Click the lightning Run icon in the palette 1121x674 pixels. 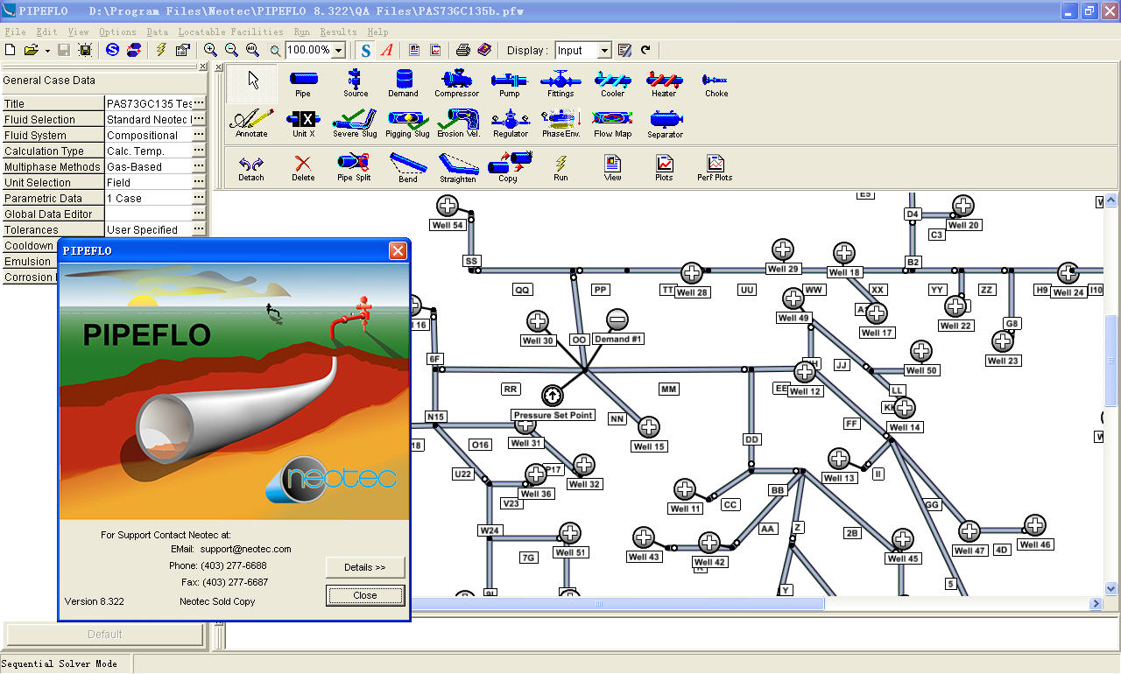[x=560, y=167]
